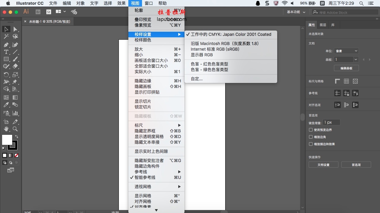
Task: Activate the Zoom magnifier tool
Action: pyautogui.click(x=15, y=129)
